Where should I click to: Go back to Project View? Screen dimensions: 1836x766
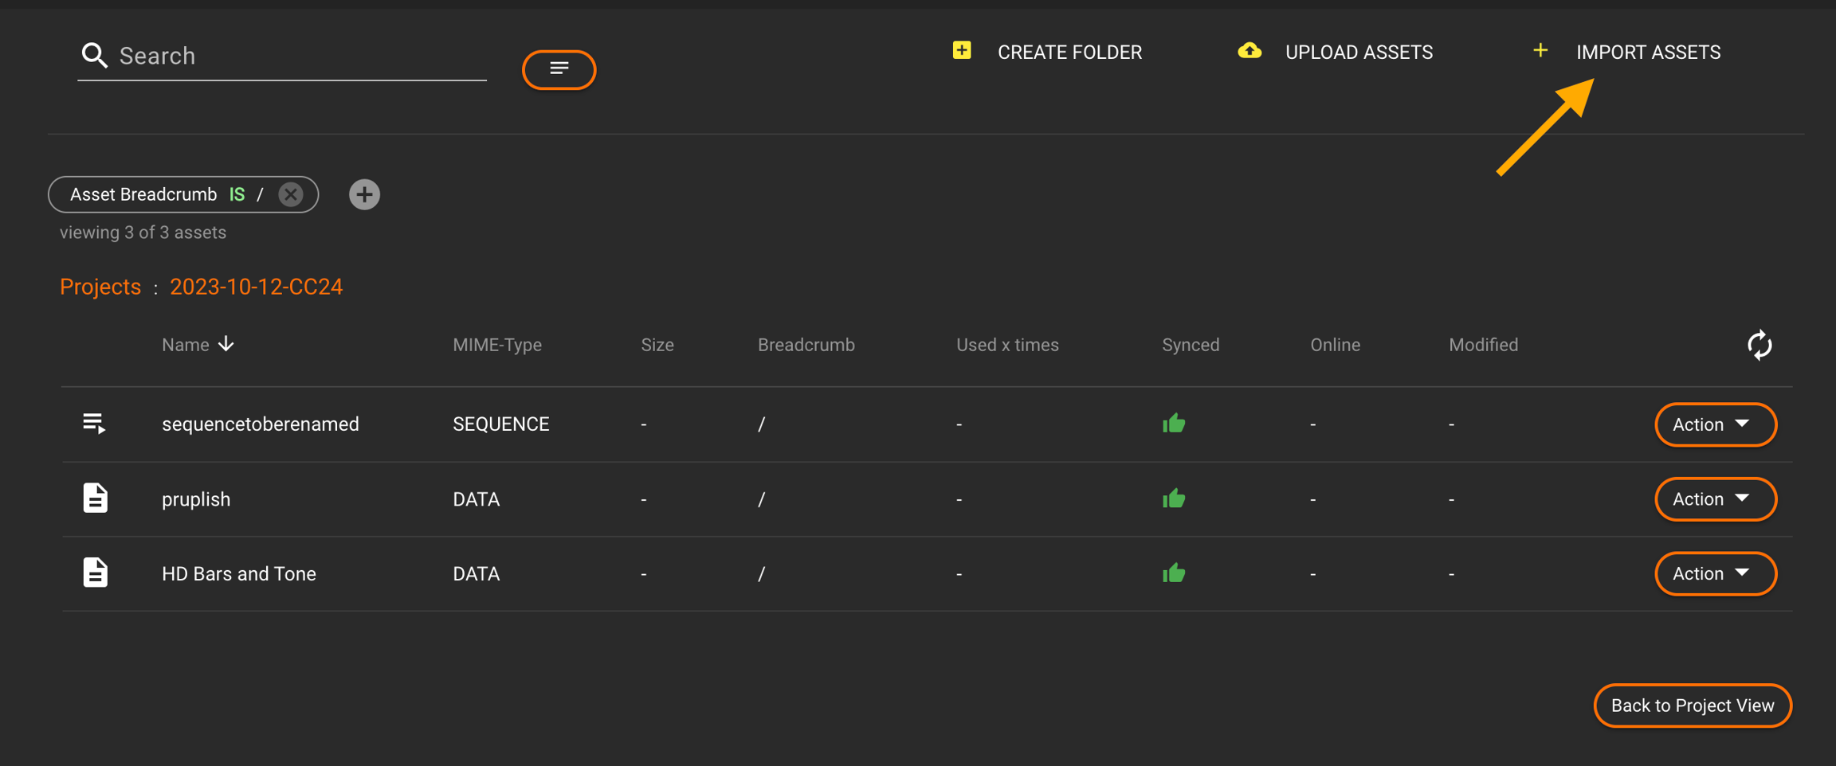1692,705
